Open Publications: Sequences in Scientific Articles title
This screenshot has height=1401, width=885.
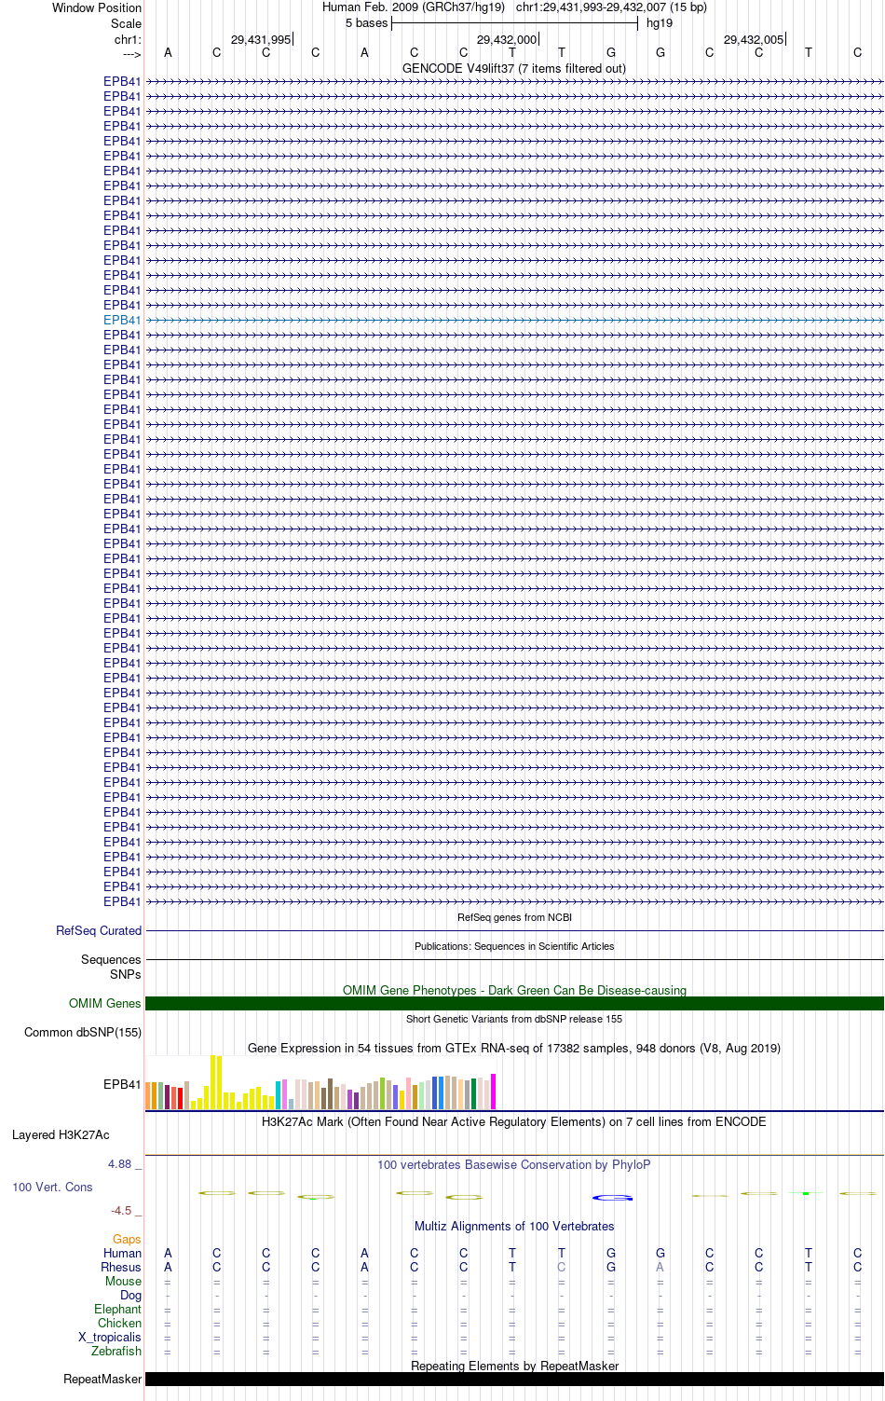514,946
